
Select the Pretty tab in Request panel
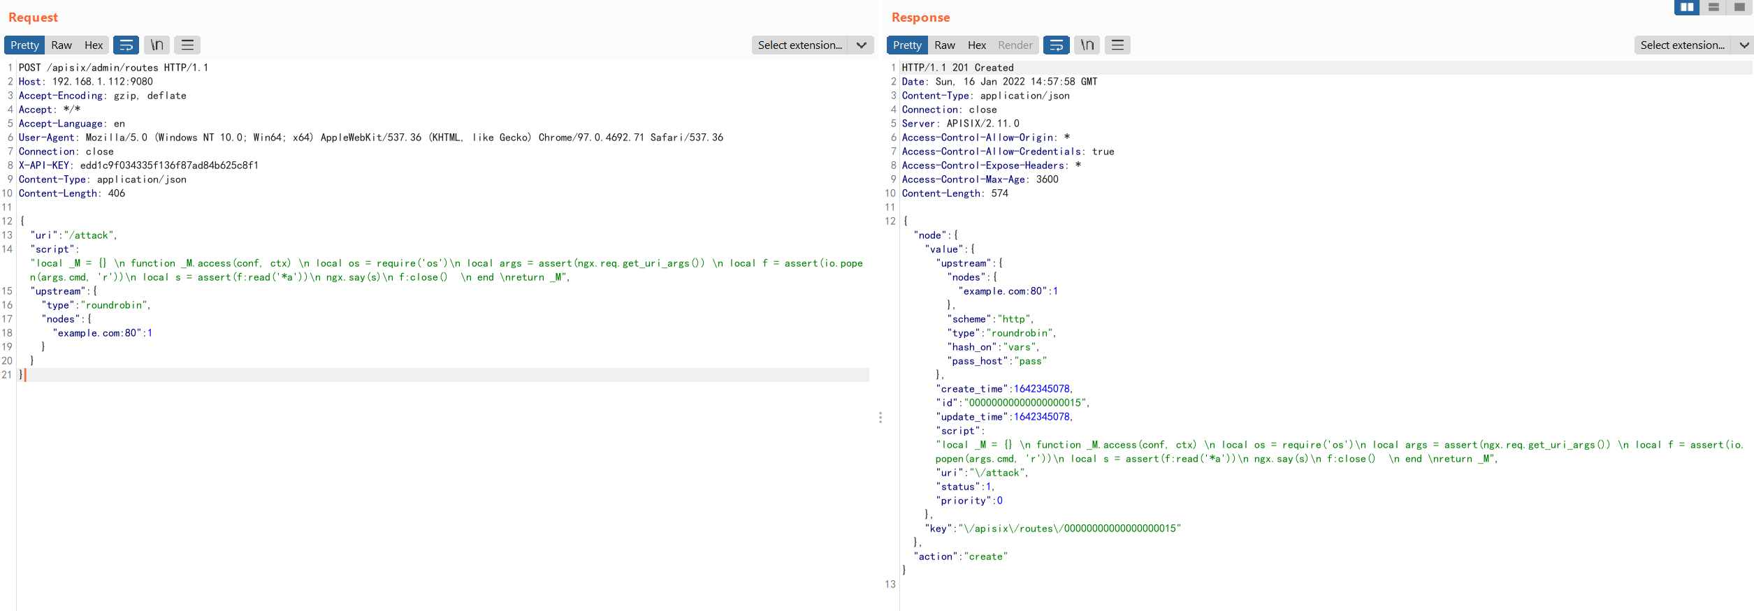point(24,45)
